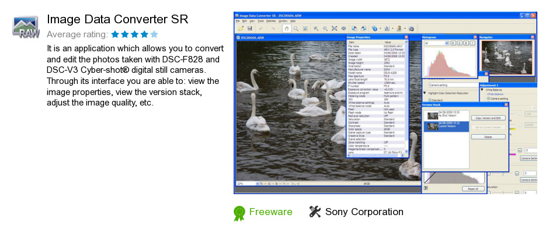Open the 'Camera setting' combo box
This screenshot has width=549, height=239.
[454, 85]
